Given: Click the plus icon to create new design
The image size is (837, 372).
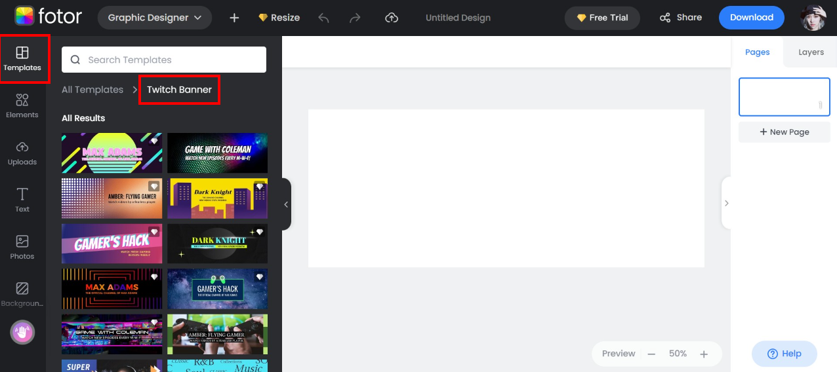Looking at the screenshot, I should click(234, 18).
